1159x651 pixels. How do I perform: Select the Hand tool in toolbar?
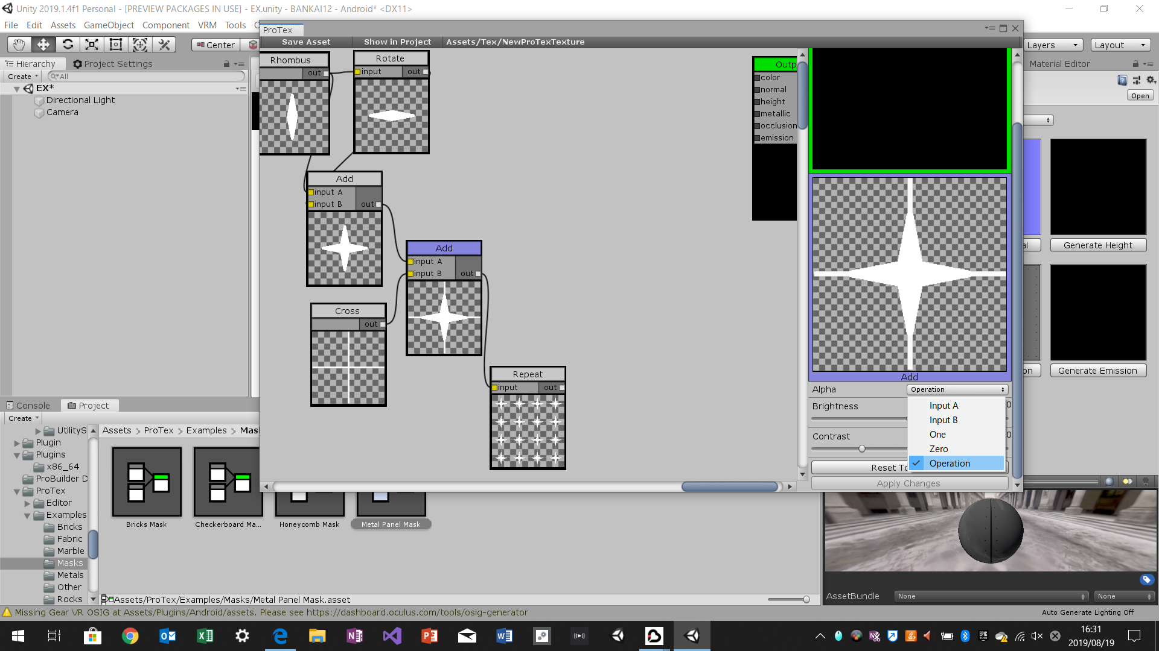pos(19,45)
